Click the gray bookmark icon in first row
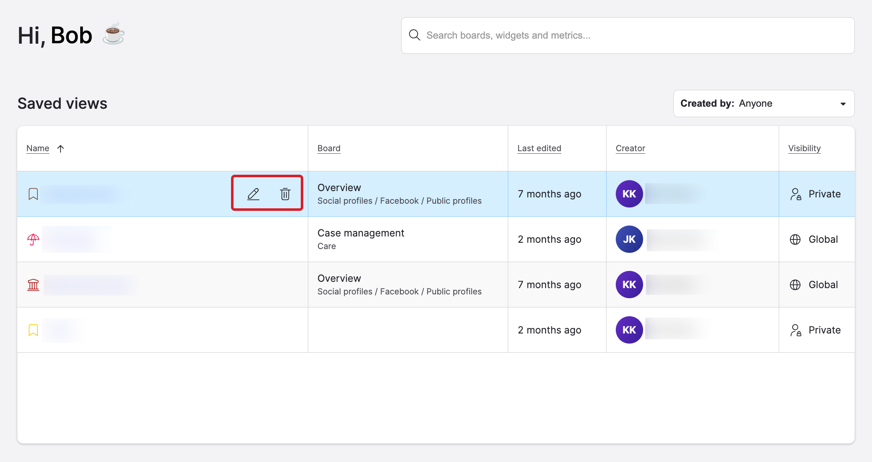Viewport: 872px width, 462px height. point(33,194)
